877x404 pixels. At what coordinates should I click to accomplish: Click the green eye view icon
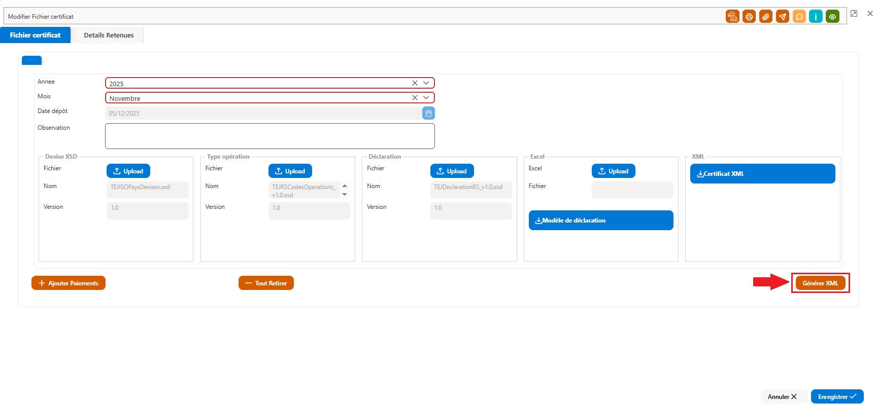[x=832, y=17]
